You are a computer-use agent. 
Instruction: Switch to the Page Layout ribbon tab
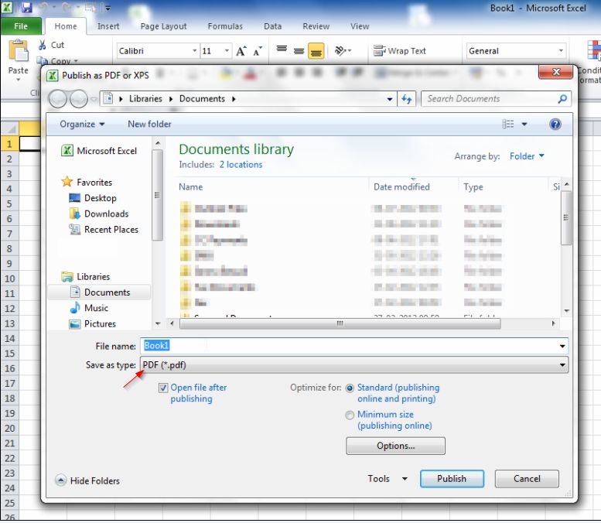163,26
